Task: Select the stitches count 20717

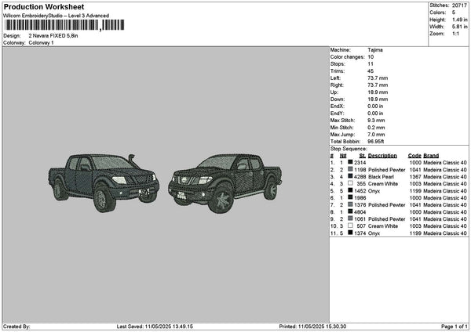Action: (459, 5)
